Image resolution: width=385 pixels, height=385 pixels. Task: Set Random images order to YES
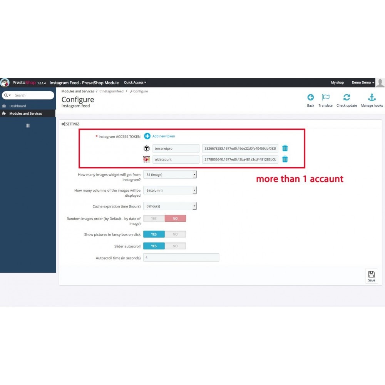tap(154, 218)
